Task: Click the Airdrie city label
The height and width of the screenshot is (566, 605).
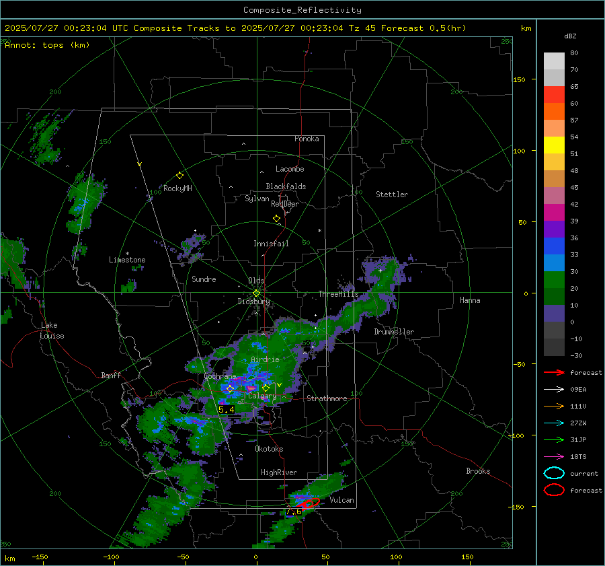Action: 265,359
